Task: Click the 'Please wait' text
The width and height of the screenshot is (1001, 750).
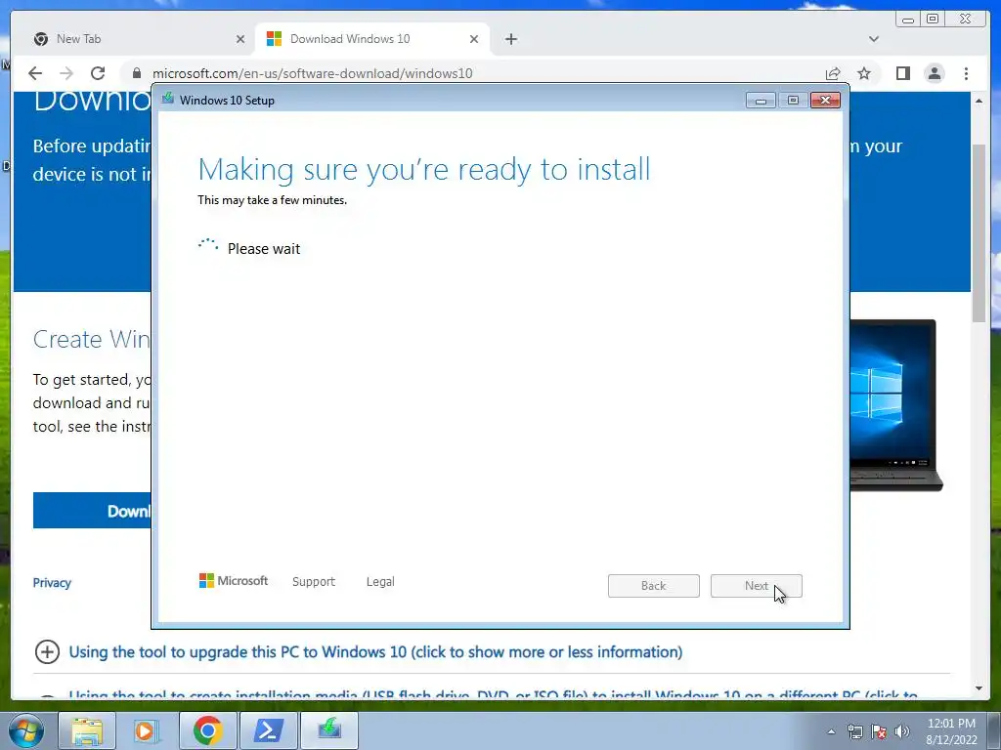Action: click(264, 249)
